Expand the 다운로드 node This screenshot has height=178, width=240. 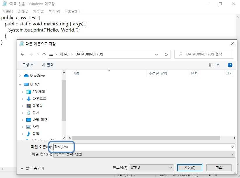tap(22, 99)
